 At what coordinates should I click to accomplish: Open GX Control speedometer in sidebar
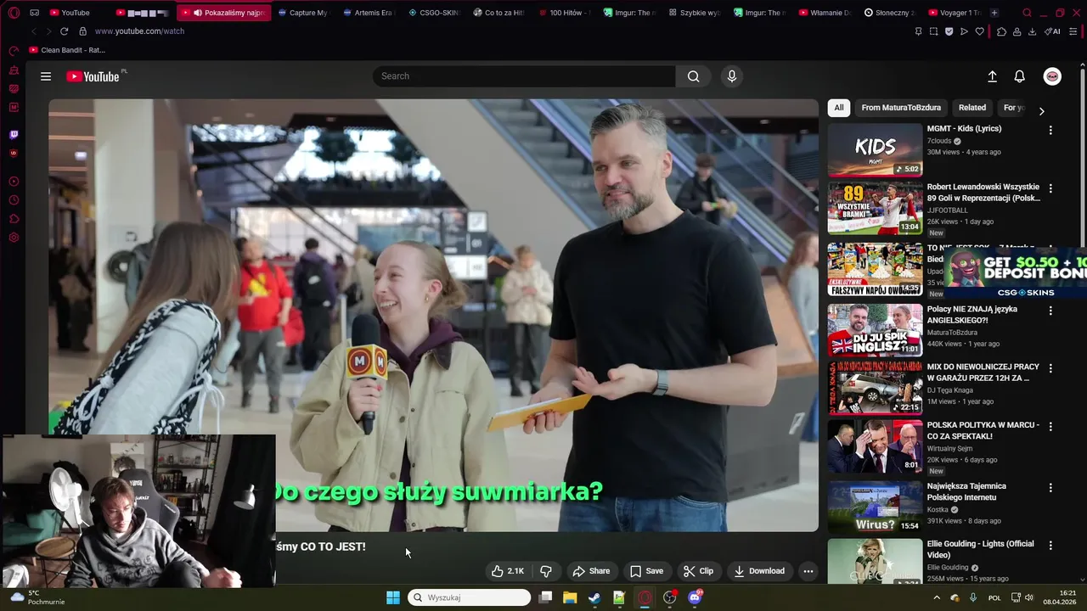pos(14,52)
